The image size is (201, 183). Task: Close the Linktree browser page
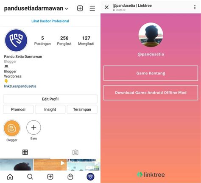(x=107, y=7)
